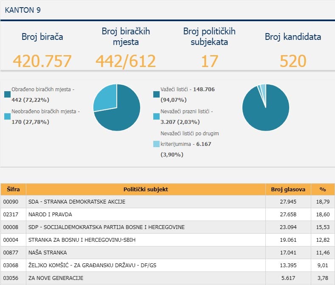The width and height of the screenshot is (335, 285).
Task: Sort by the % column header
Action: click(323, 189)
